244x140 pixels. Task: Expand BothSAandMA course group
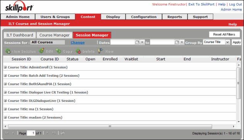pyautogui.click(x=5, y=84)
